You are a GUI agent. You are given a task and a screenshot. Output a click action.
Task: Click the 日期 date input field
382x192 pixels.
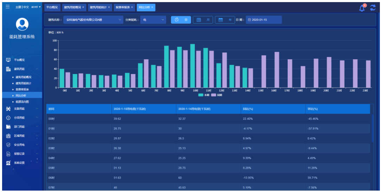264,20
